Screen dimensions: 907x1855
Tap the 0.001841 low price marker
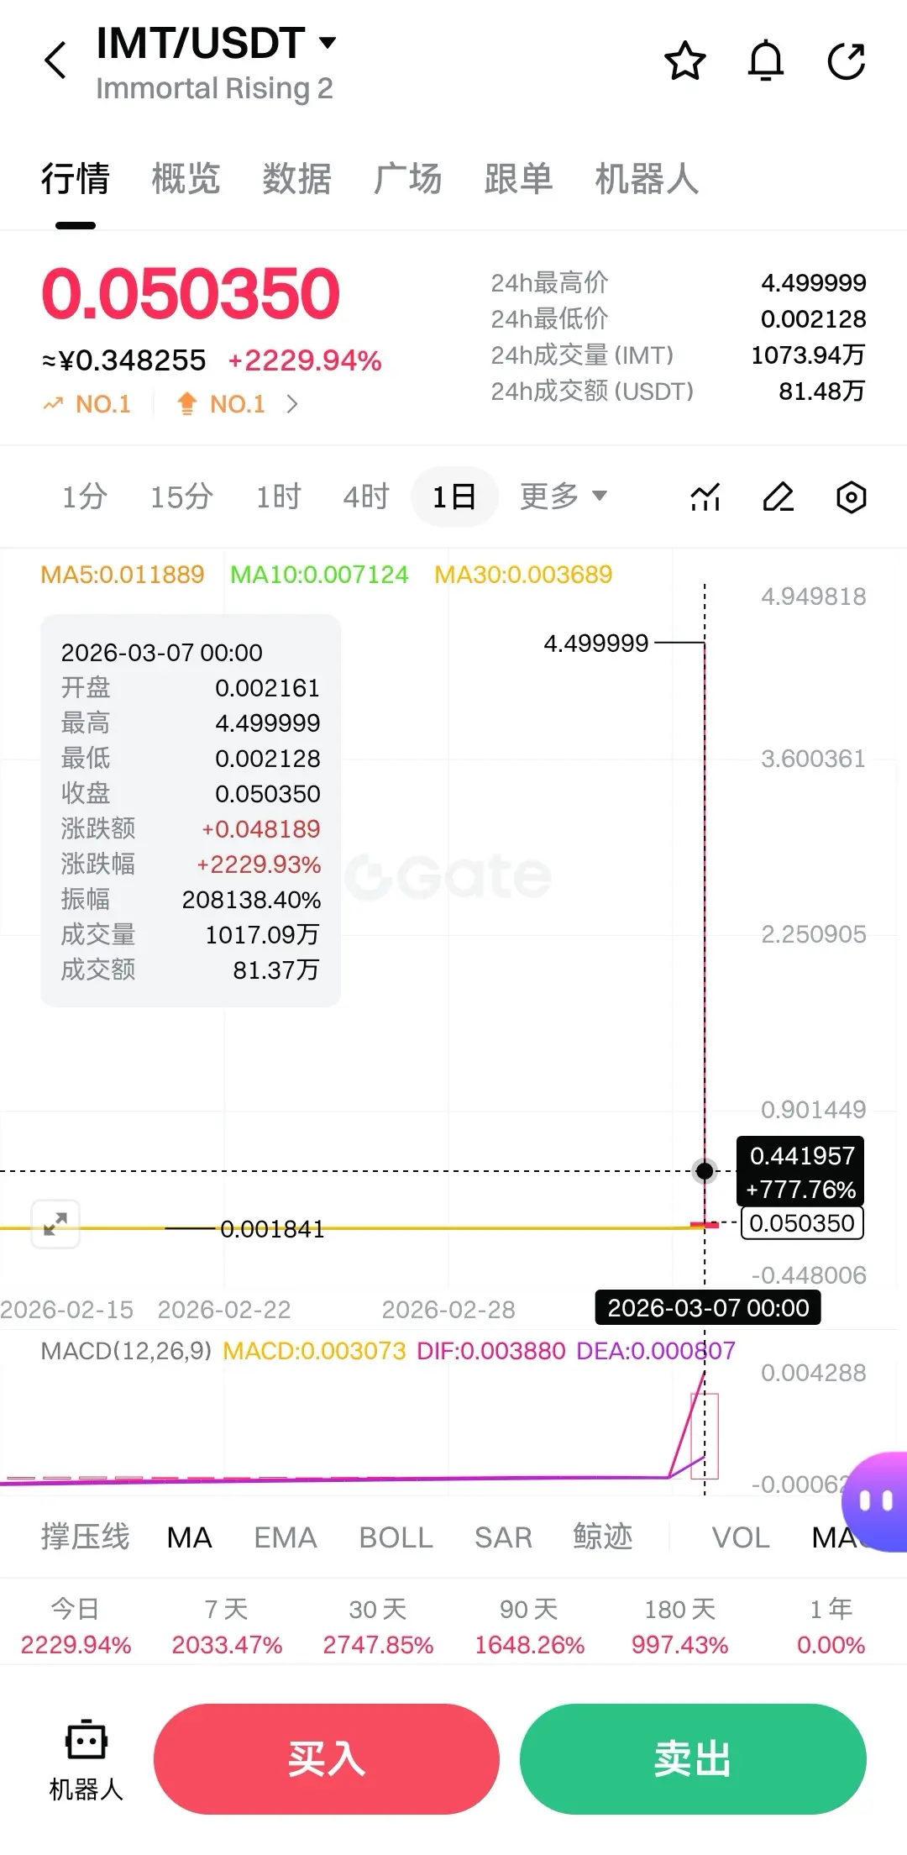coord(272,1229)
